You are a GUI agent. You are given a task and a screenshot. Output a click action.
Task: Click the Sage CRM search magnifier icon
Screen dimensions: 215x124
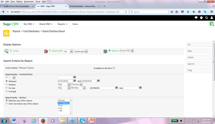pos(206,18)
